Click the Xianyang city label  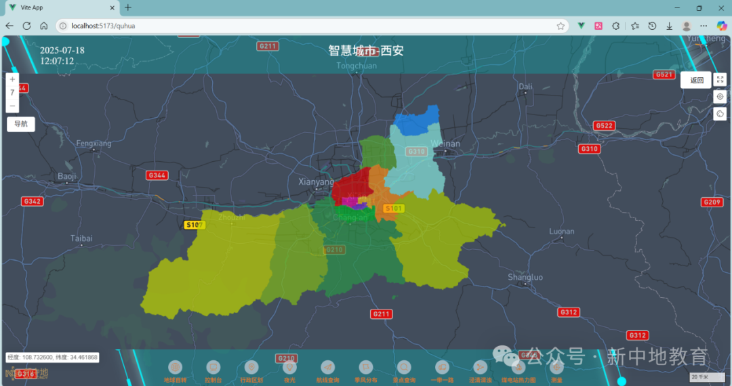click(x=316, y=181)
